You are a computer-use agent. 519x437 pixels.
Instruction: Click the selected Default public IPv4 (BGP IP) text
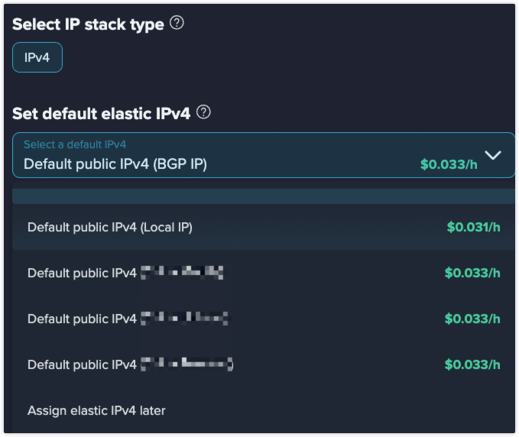(x=115, y=163)
